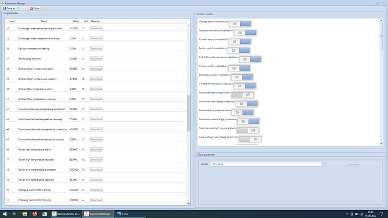Viewport: 388px width, 218px height.
Task: Click the greyed Set all toolbar item
Action: pyautogui.click(x=22, y=8)
